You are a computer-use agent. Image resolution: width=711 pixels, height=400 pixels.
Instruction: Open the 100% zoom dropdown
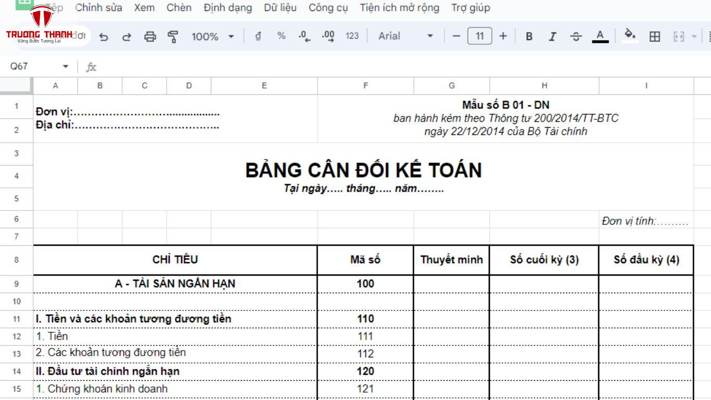click(212, 36)
